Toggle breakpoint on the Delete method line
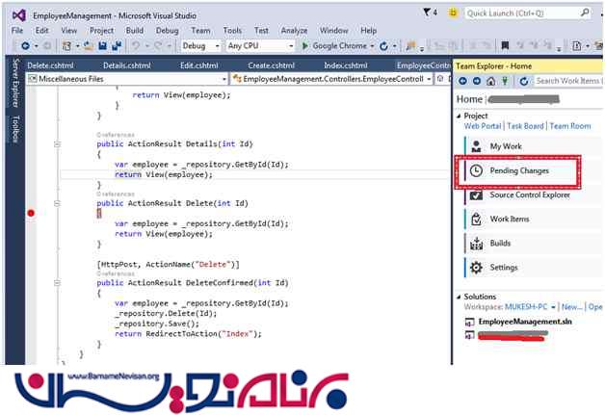605x415 pixels. coord(31,213)
